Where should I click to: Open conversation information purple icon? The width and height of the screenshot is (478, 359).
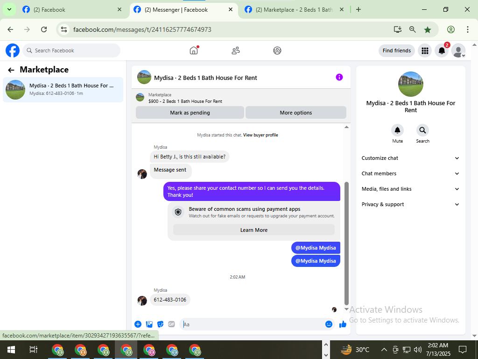339,77
